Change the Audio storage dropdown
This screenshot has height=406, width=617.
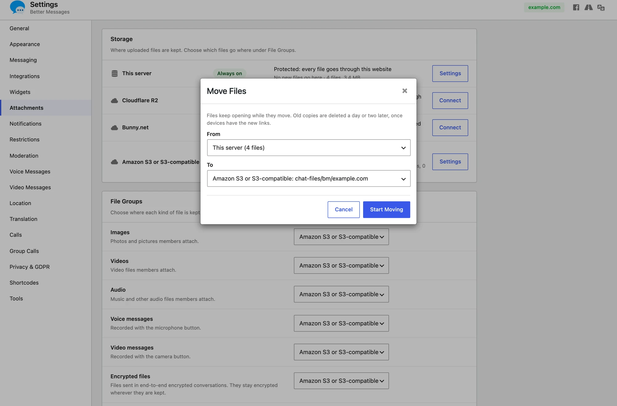point(341,294)
